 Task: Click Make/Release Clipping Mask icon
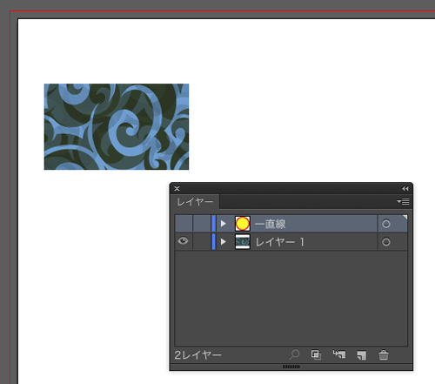click(x=316, y=354)
